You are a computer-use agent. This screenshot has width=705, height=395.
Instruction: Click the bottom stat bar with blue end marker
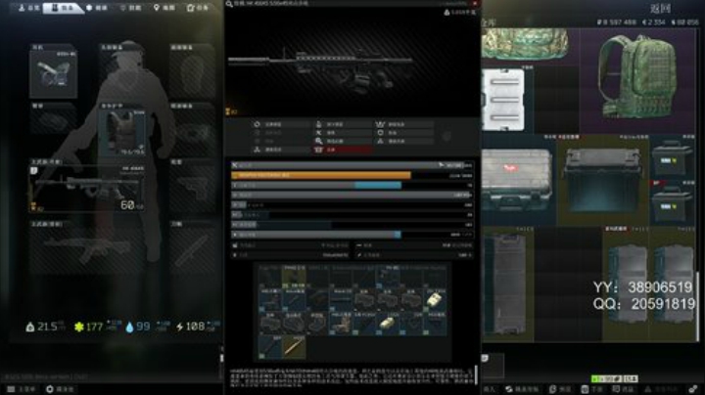(352, 235)
